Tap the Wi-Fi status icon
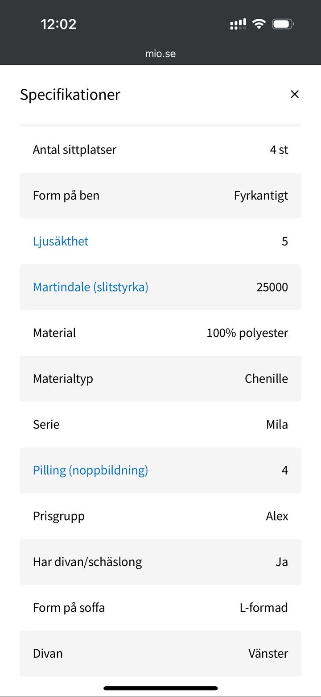Screen dimensions: 321x697 pyautogui.click(x=259, y=24)
